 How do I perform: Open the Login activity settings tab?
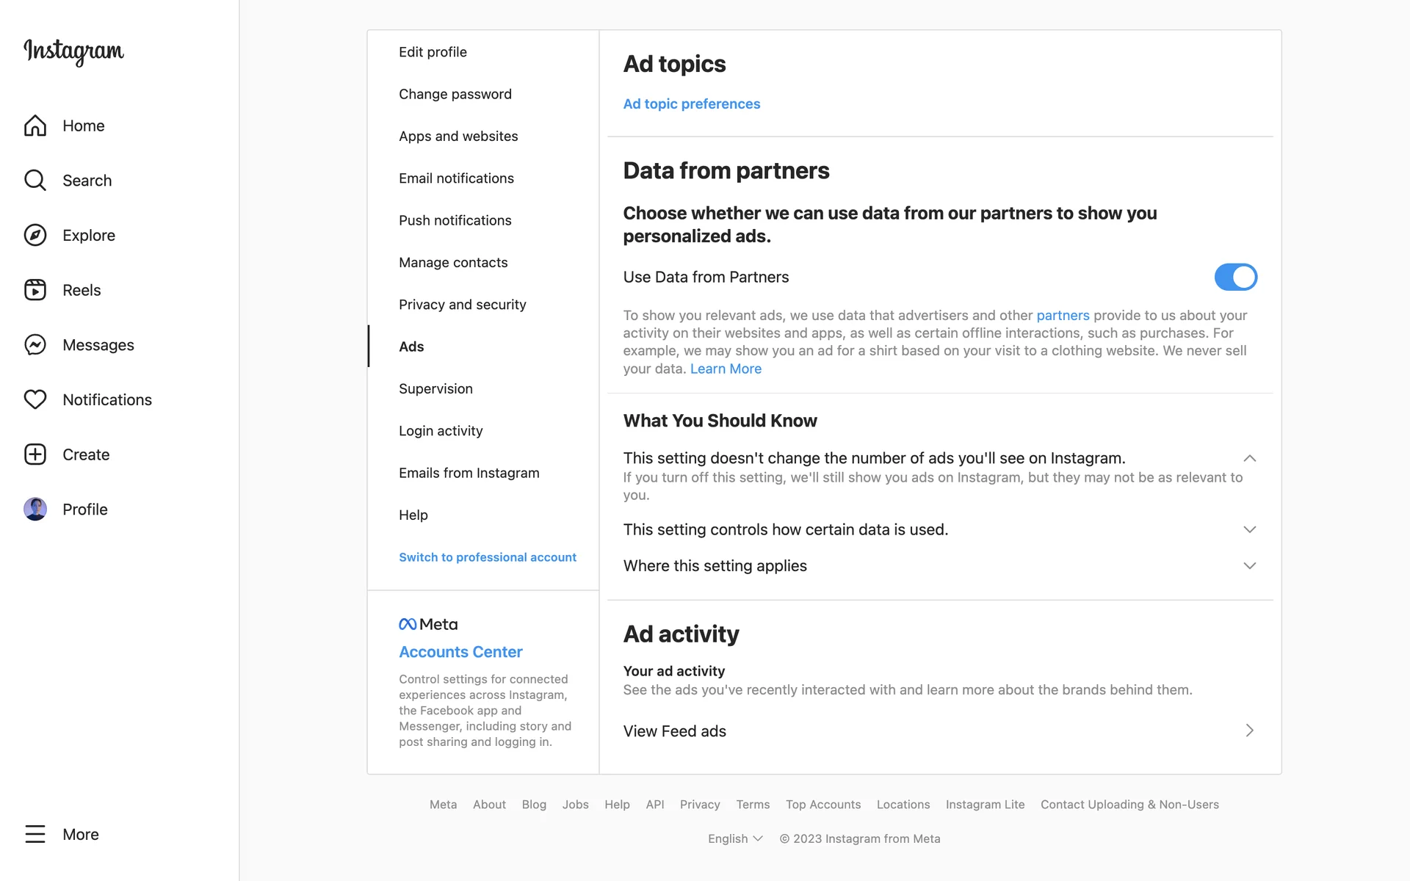pyautogui.click(x=441, y=431)
